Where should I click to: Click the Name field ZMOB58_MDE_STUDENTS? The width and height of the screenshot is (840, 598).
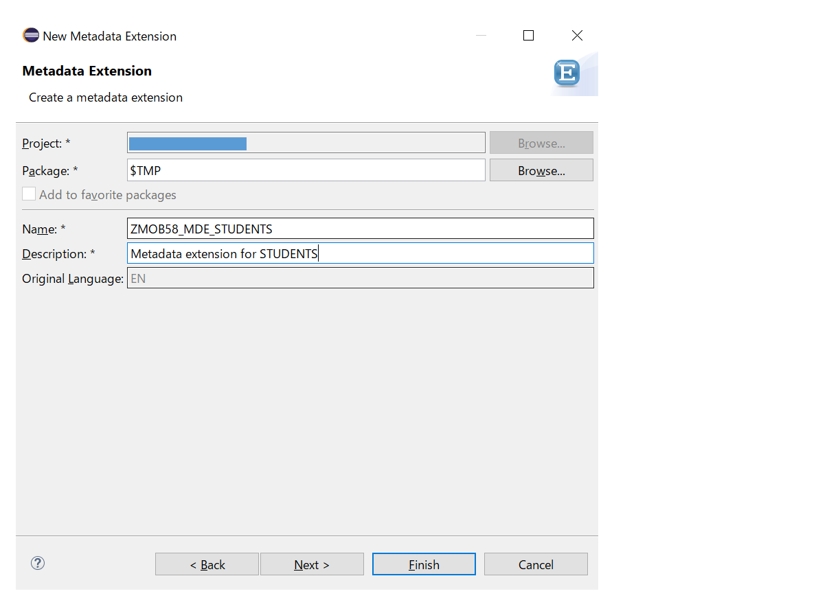pos(361,229)
